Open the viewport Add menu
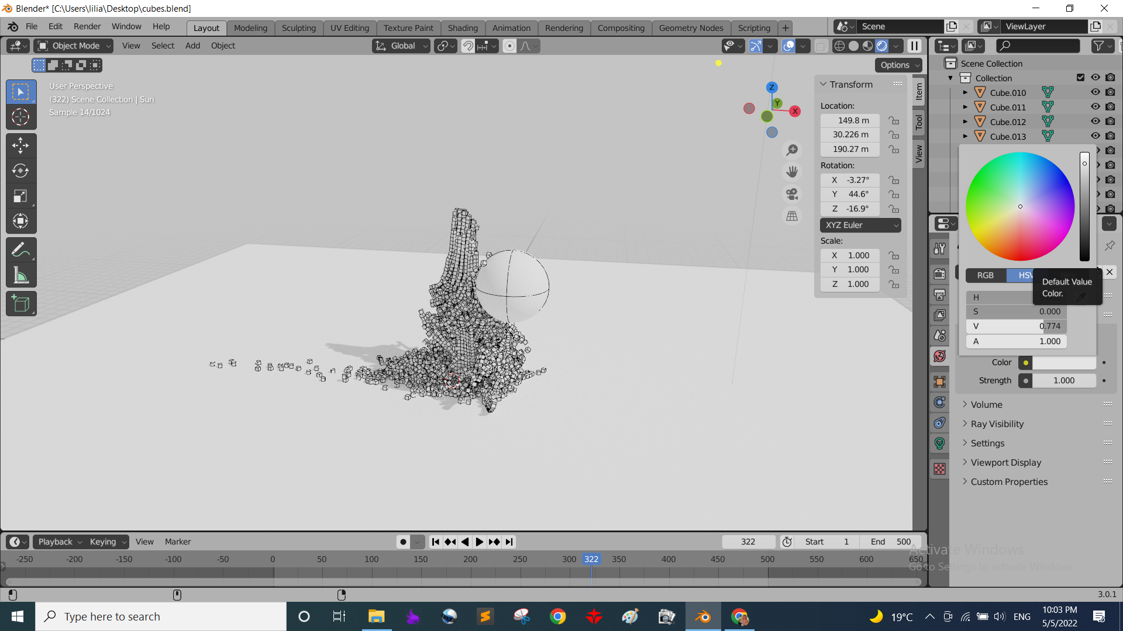 click(192, 46)
